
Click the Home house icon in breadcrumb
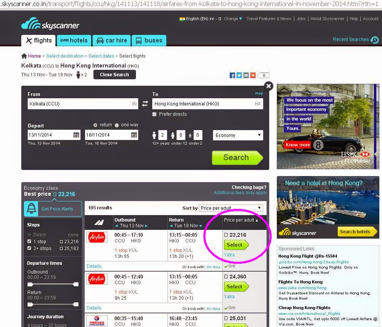(24, 56)
